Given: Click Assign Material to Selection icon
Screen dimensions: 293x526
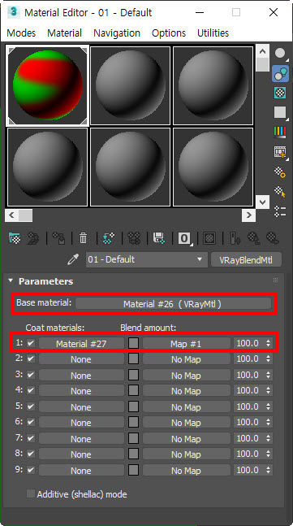Looking at the screenshot, I should (58, 238).
